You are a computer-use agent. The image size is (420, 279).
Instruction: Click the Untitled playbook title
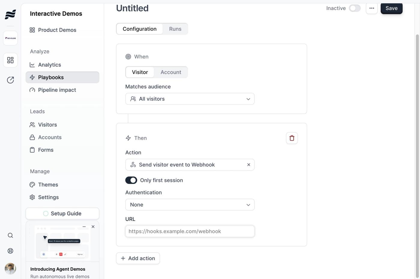[132, 8]
